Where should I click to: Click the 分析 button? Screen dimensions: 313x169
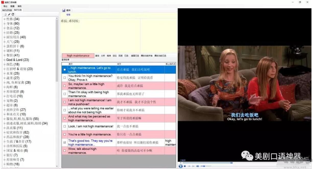(x=103, y=56)
